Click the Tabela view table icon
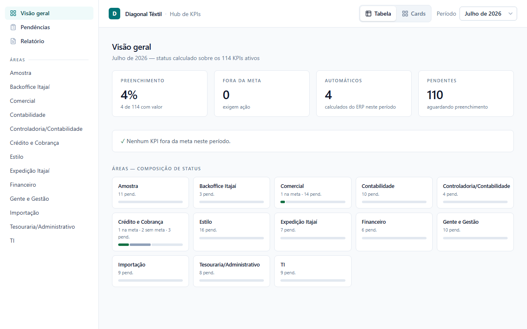The width and height of the screenshot is (527, 329). point(368,14)
